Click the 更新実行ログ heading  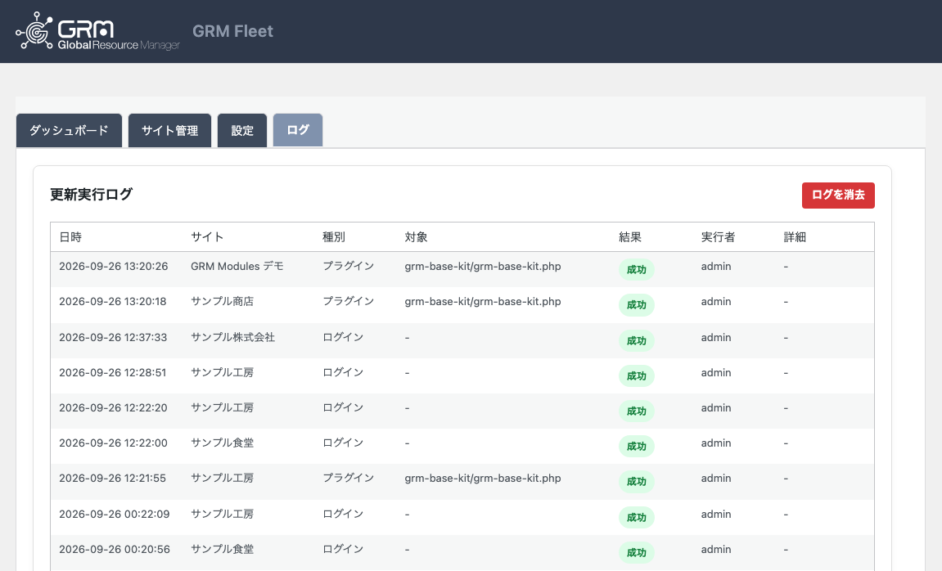tap(92, 195)
